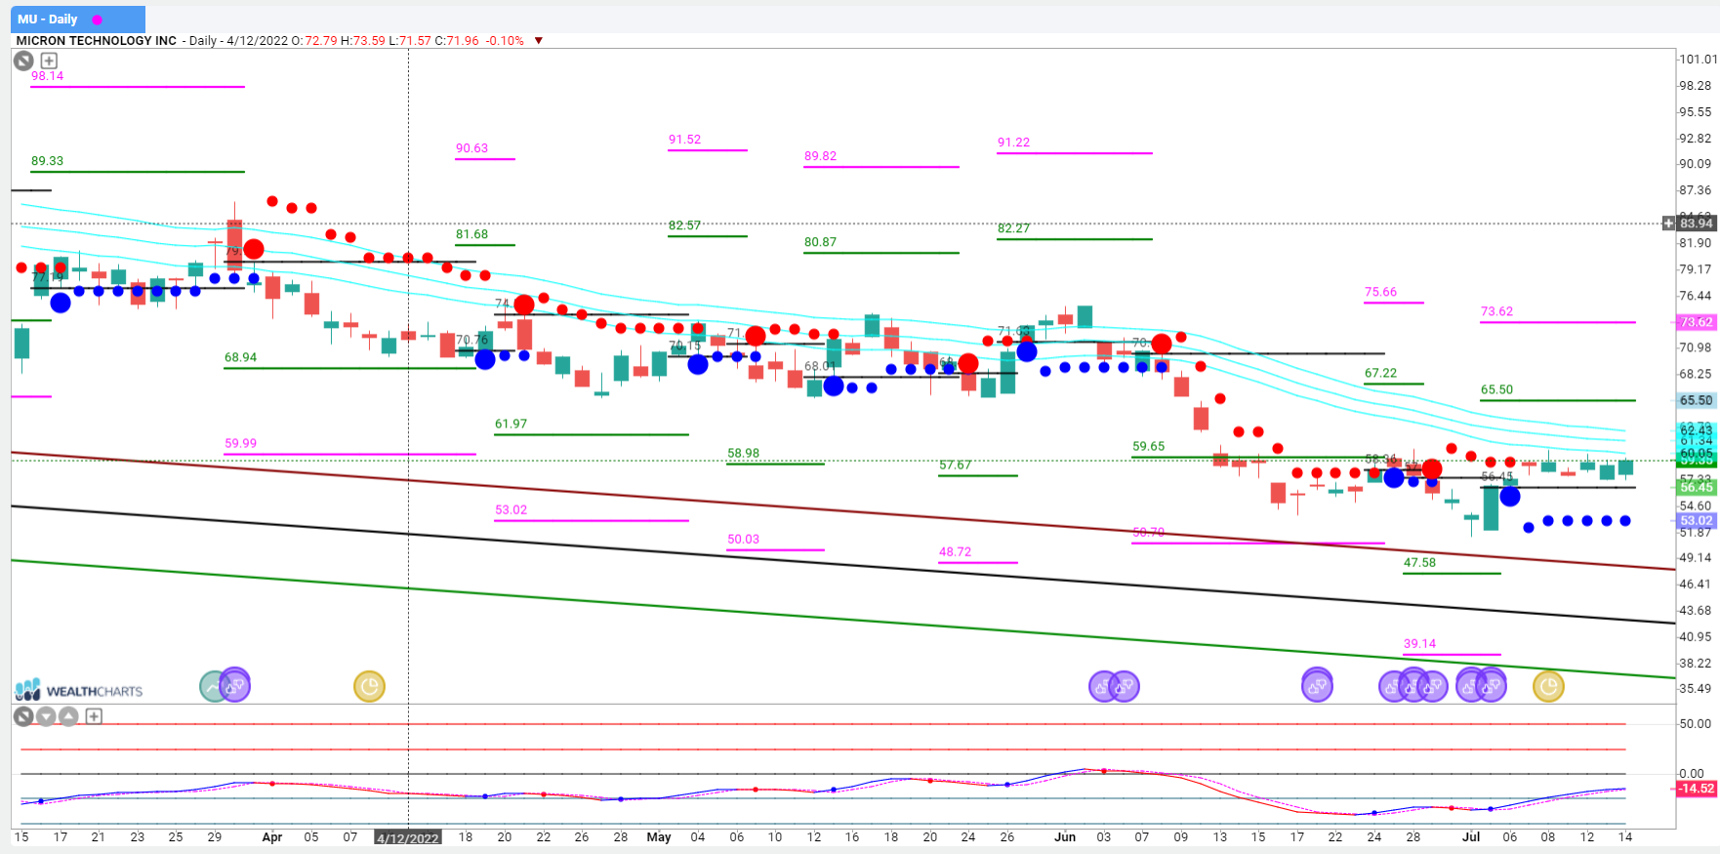1720x854 pixels.
Task: Click the Jun label on date axis
Action: 1065,837
